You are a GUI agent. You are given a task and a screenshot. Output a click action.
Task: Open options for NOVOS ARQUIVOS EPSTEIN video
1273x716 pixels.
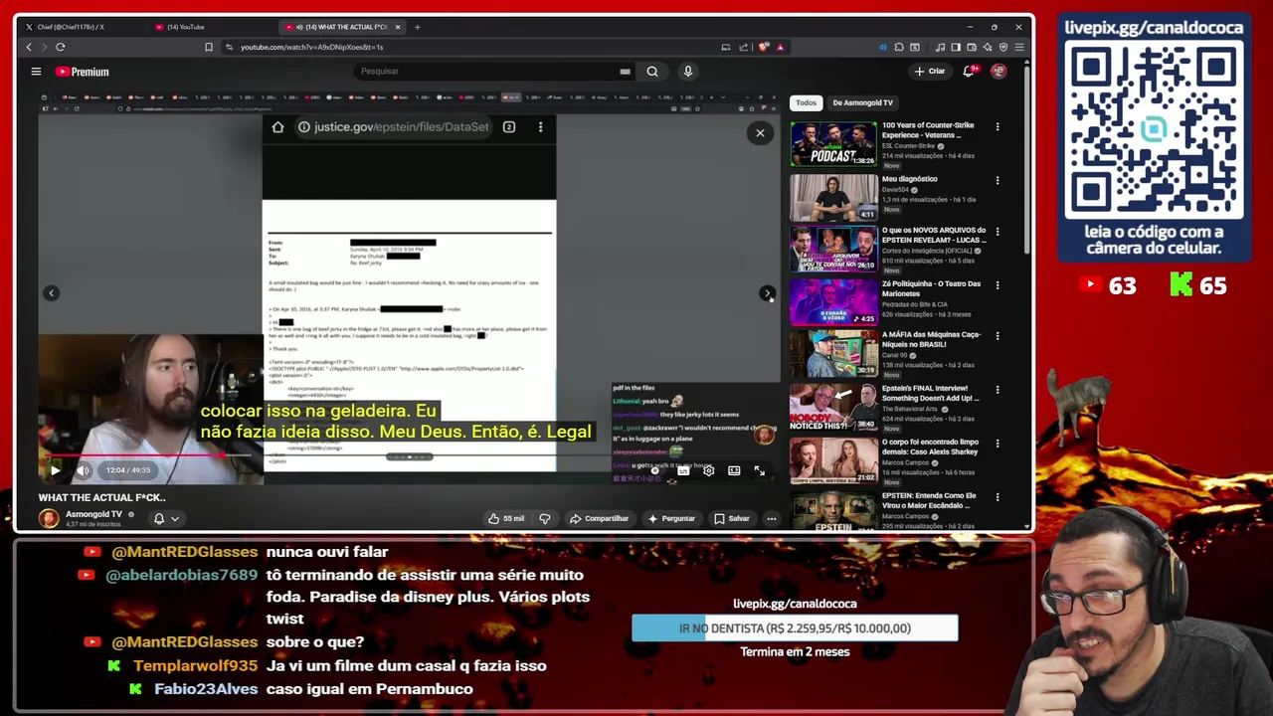tap(998, 232)
